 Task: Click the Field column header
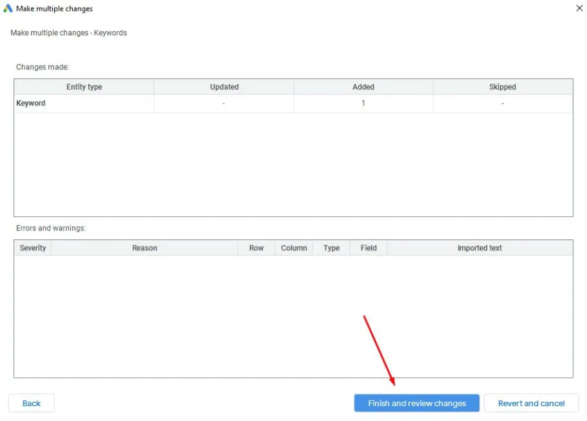point(369,248)
